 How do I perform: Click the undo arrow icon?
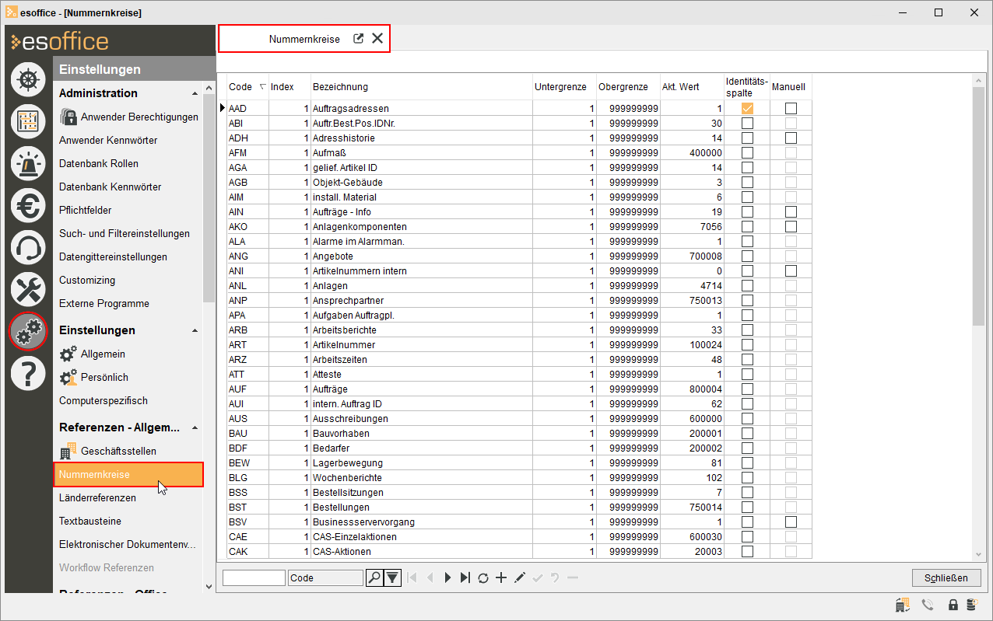(x=555, y=577)
